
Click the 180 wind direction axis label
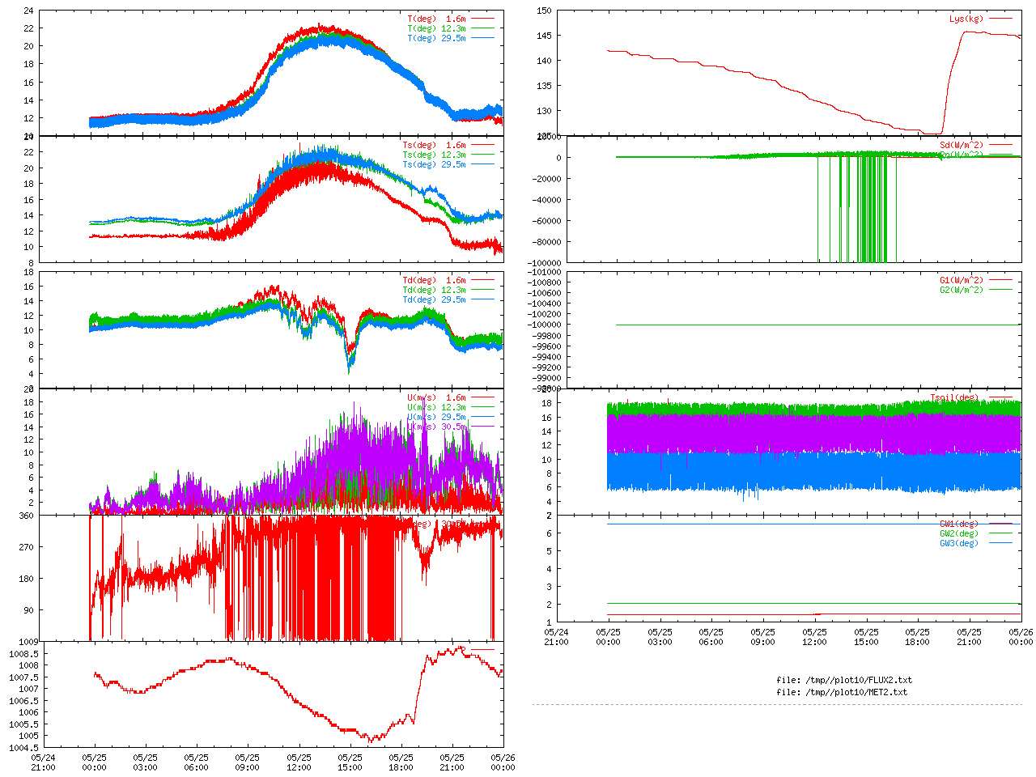tap(27, 579)
